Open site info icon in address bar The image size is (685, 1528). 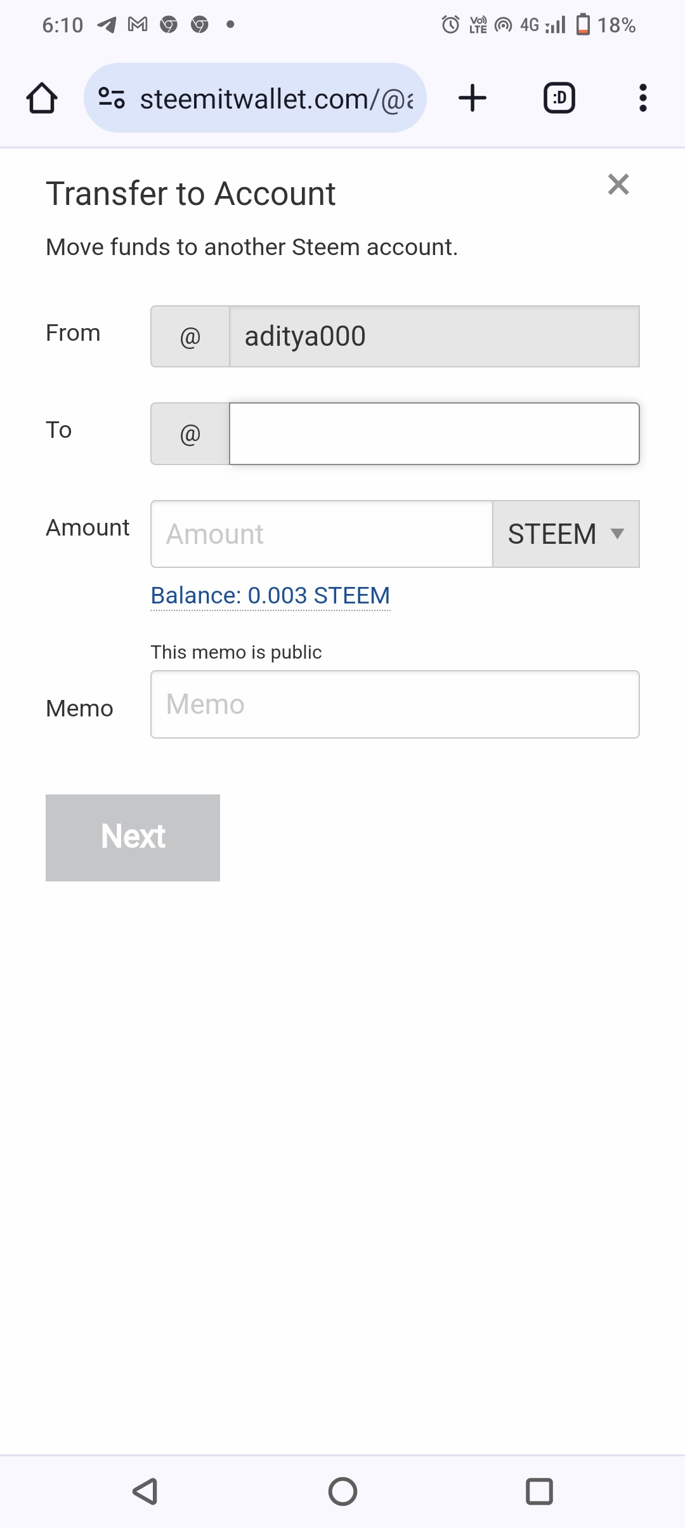click(x=112, y=98)
